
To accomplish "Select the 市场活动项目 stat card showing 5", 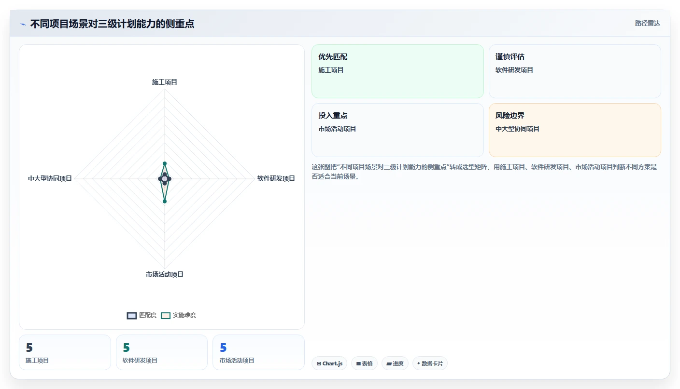I will coord(259,352).
